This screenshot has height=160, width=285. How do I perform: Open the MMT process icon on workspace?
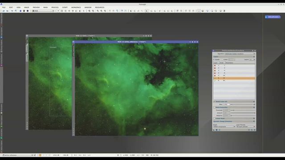[273, 17]
